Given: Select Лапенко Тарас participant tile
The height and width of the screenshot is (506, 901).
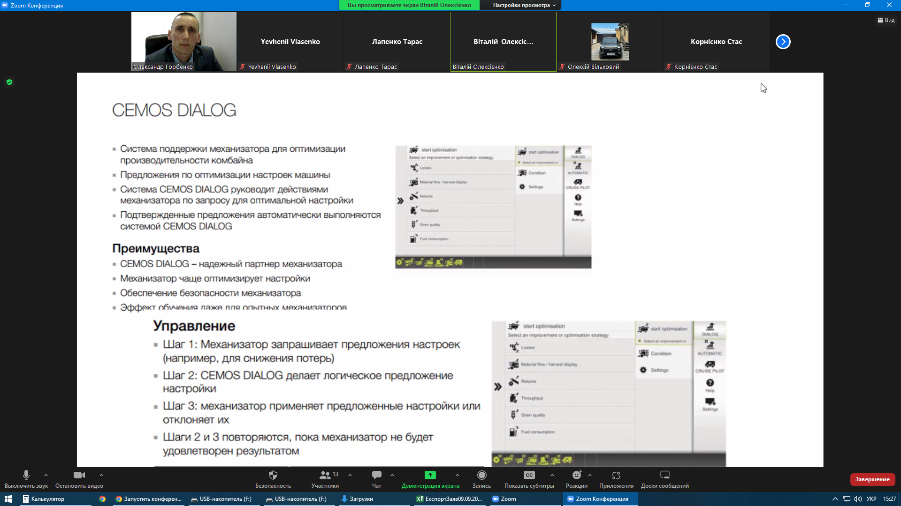Looking at the screenshot, I should pos(397,42).
